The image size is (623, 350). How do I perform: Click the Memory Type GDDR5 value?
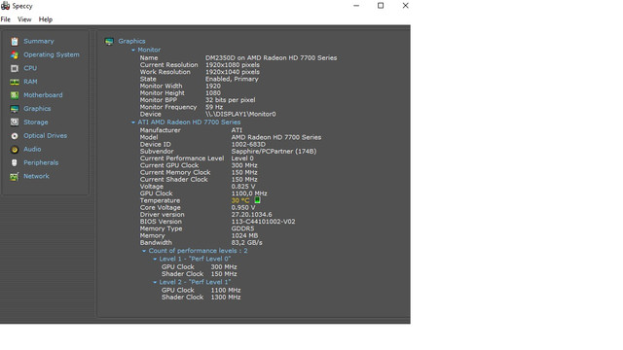pos(242,229)
